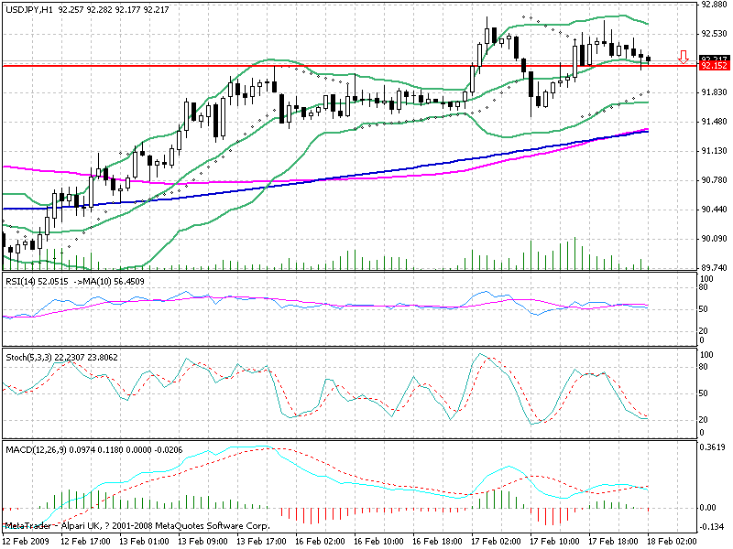The height and width of the screenshot is (549, 733).
Task: Click the 18 Feb 02:00 time label
Action: (x=672, y=542)
